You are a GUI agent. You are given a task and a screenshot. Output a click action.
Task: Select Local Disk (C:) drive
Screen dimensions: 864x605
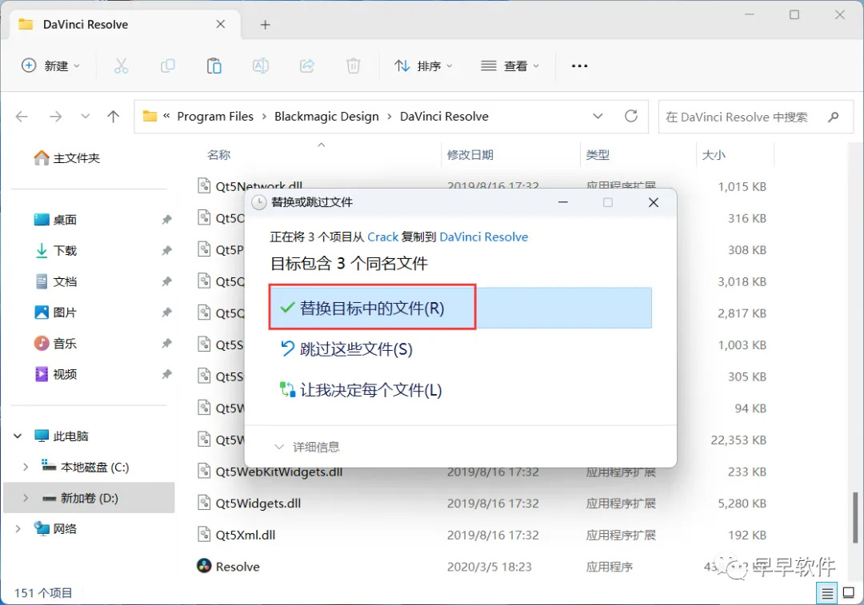[x=94, y=467]
